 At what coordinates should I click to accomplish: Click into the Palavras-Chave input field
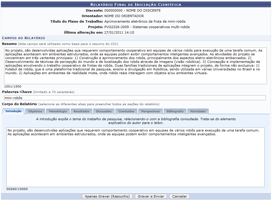(x=135, y=98)
